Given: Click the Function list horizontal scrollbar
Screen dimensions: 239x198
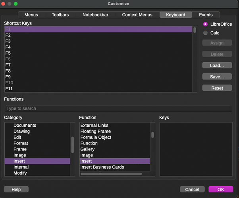Looking at the screenshot, I should click(x=111, y=173).
